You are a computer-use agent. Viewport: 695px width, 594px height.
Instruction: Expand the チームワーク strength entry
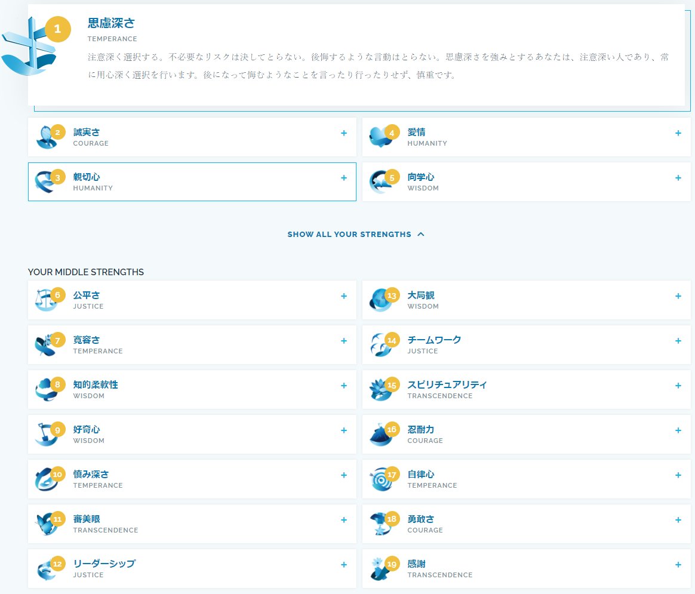678,340
